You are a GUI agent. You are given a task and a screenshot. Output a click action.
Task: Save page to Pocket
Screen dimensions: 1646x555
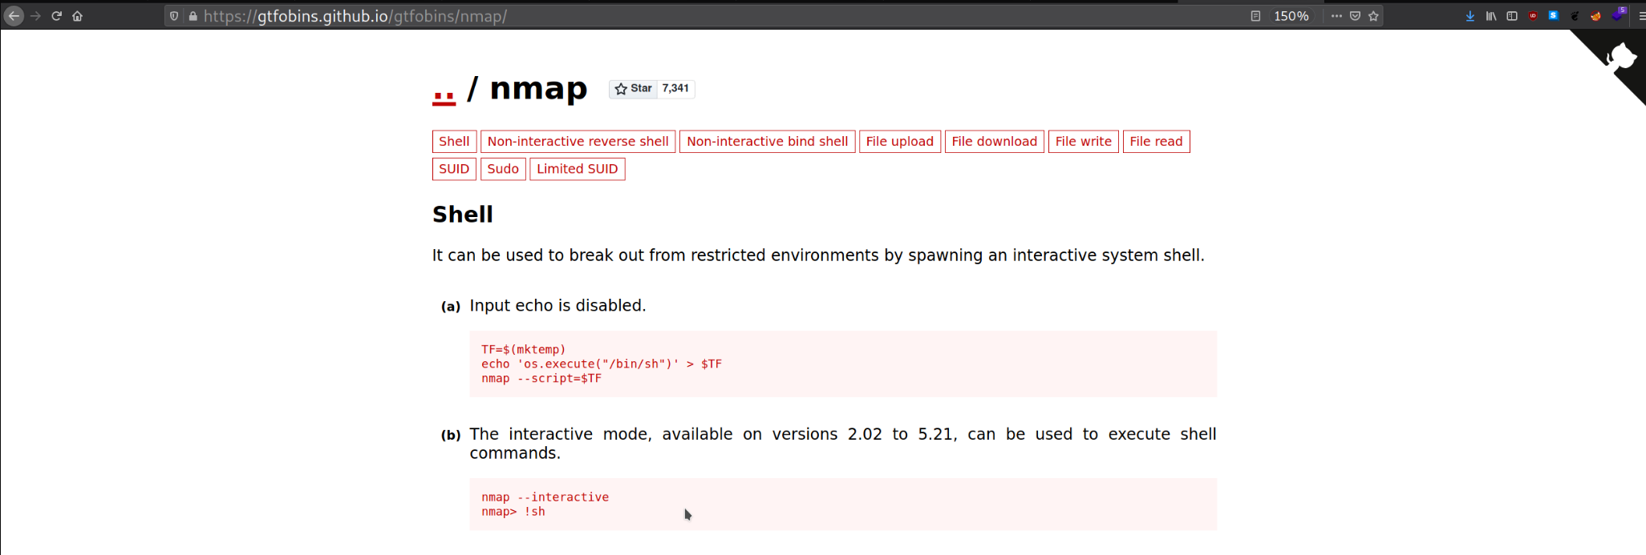pos(1355,16)
